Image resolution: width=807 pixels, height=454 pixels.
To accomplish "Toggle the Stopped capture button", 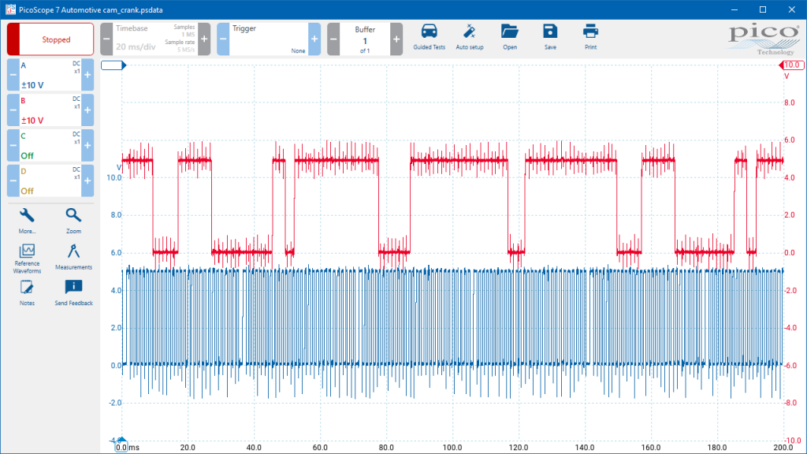I will [50, 39].
